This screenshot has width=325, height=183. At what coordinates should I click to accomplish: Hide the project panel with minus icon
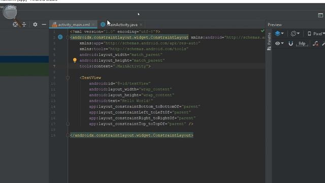pos(44,24)
